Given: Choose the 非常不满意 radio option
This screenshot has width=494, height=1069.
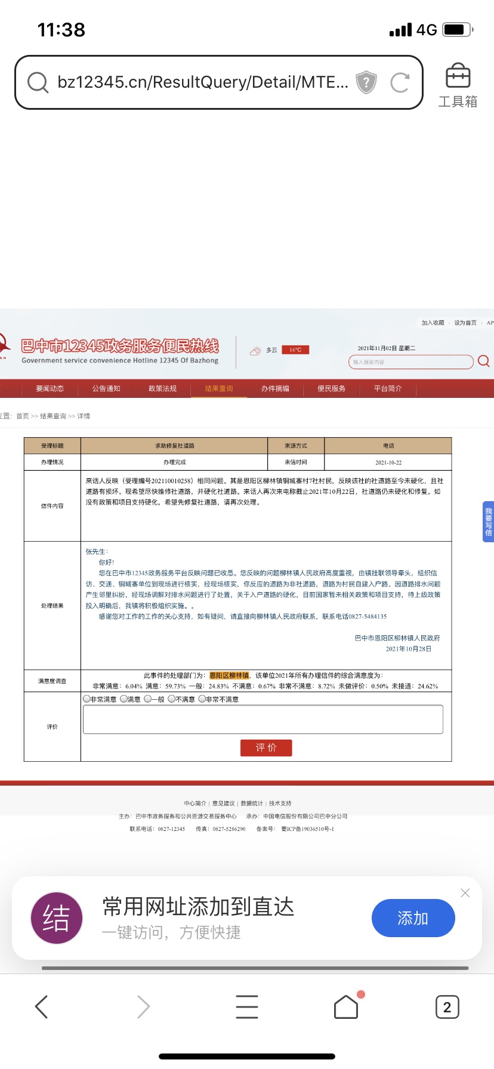Looking at the screenshot, I should (x=202, y=699).
